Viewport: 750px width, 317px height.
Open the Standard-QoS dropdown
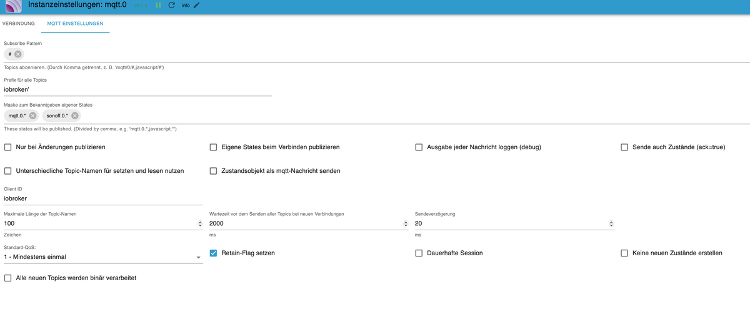tap(103, 256)
